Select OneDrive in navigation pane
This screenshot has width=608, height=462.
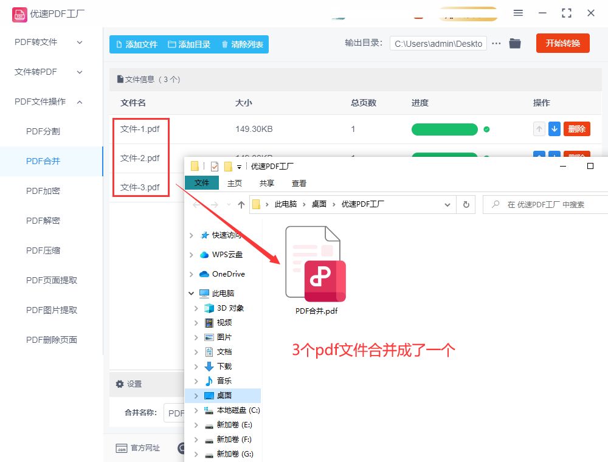click(229, 274)
